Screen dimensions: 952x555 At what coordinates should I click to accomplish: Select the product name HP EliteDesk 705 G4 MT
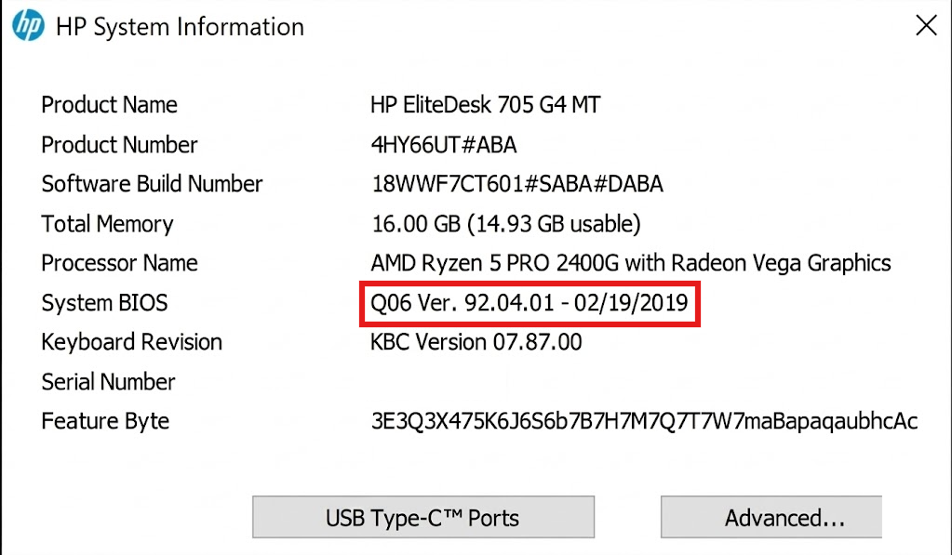coord(487,105)
